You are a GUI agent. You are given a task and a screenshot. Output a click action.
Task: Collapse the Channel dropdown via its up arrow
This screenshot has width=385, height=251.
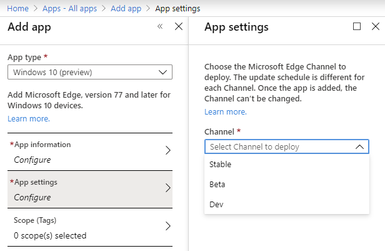[359, 146]
